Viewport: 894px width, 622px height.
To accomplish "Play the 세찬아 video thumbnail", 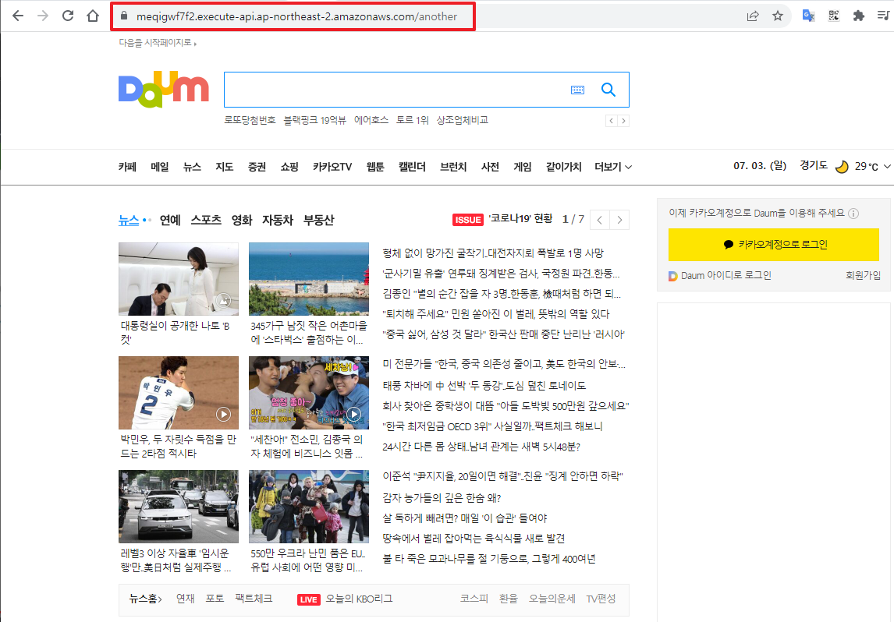I will pos(308,393).
